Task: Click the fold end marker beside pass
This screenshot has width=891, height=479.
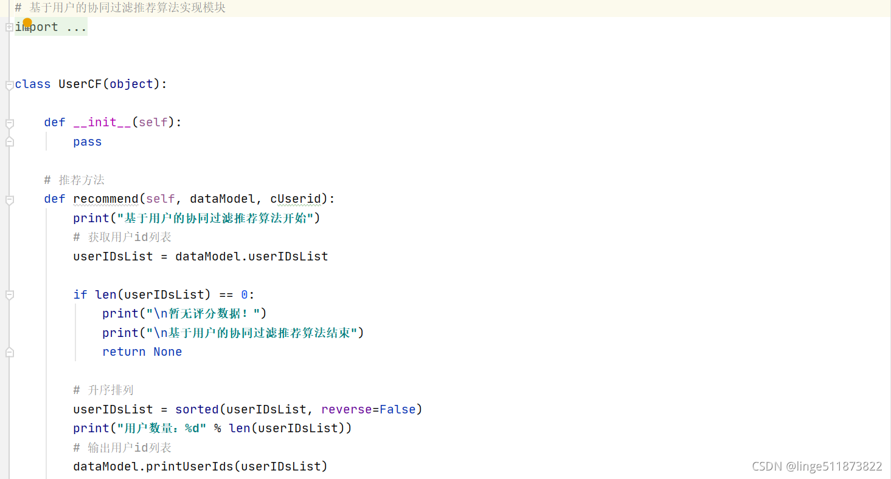Action: pyautogui.click(x=9, y=141)
